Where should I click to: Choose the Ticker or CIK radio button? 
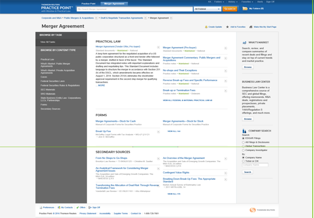[243, 161]
